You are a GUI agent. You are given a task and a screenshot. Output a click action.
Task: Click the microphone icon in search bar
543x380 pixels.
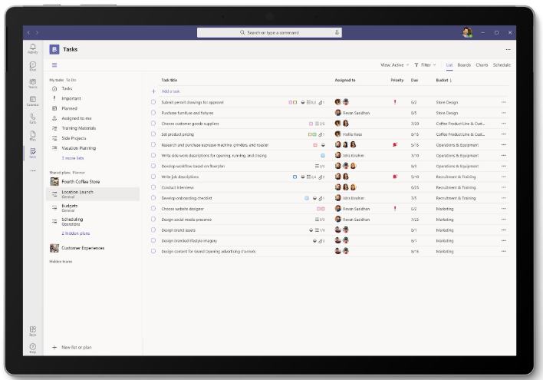337,33
